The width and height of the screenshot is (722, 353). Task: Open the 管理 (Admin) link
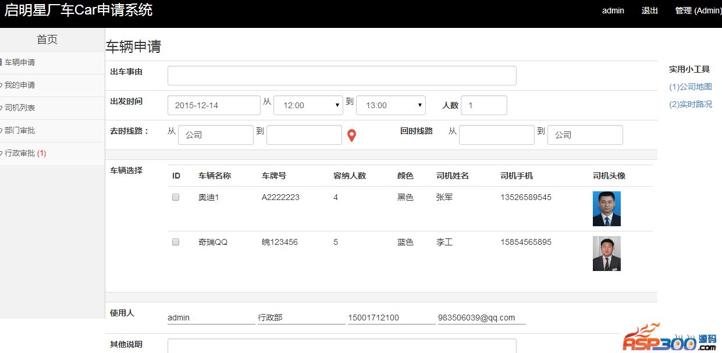point(698,10)
